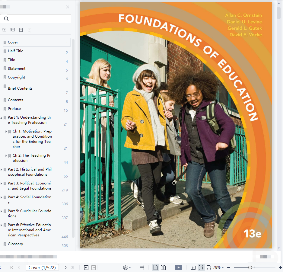Jump to the last page
The height and width of the screenshot is (272, 283).
[72, 267]
